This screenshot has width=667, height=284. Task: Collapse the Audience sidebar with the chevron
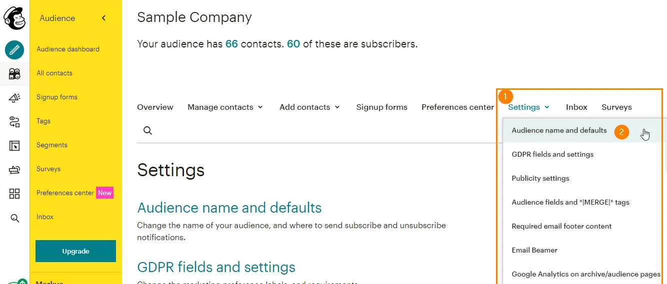[104, 18]
